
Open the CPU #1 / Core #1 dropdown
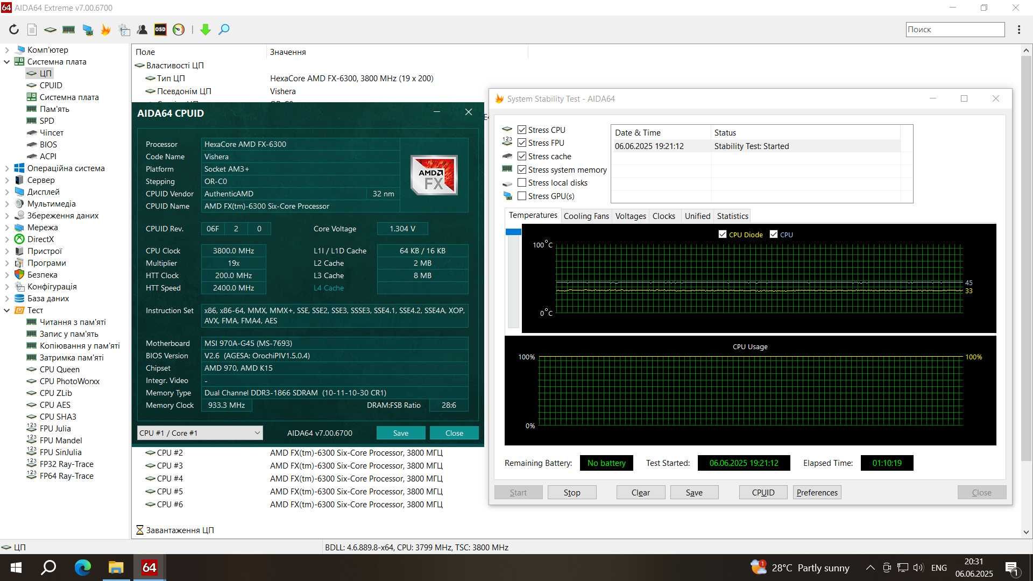click(200, 433)
